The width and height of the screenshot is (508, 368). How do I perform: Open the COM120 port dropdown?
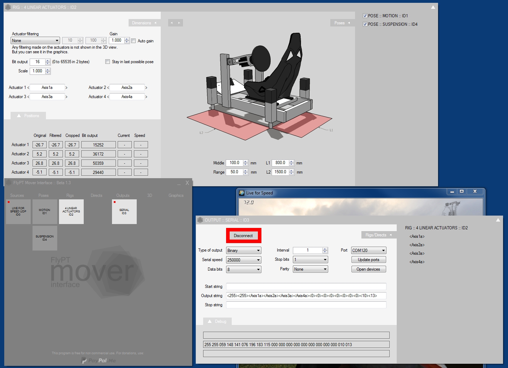(368, 251)
